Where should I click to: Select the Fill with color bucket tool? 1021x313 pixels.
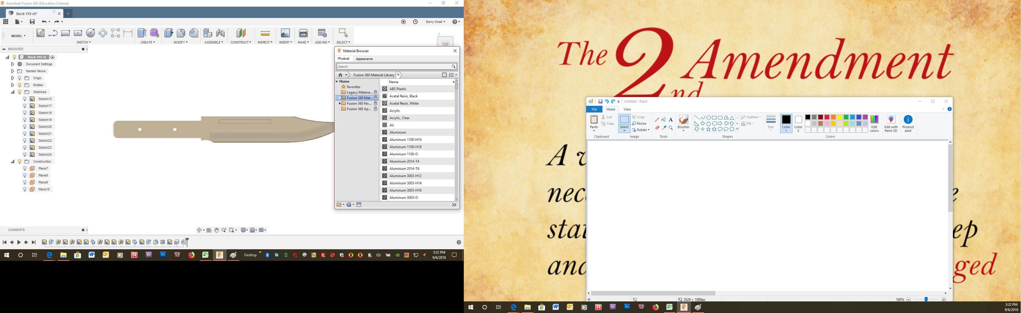tap(664, 119)
